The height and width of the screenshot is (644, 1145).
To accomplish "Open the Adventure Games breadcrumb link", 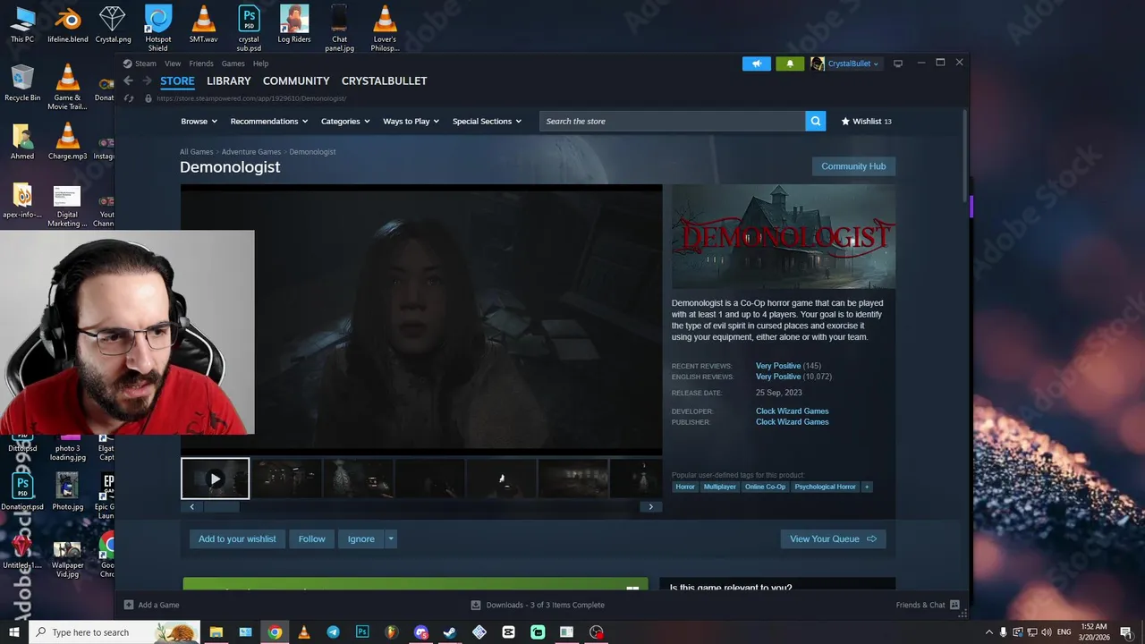I will (251, 152).
